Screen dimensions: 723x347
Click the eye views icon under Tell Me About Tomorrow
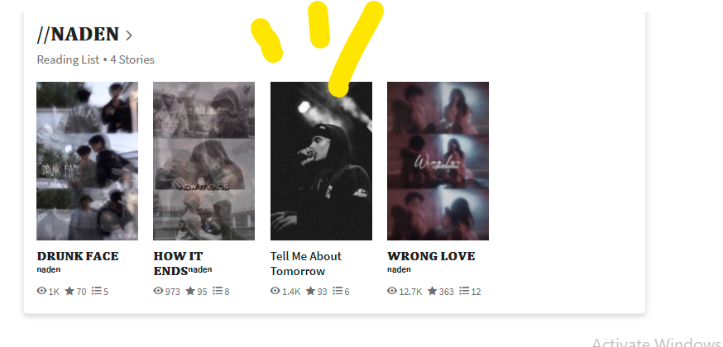coord(275,291)
